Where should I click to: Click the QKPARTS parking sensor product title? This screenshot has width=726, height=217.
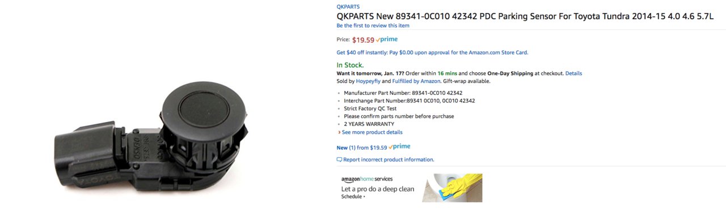pyautogui.click(x=525, y=16)
